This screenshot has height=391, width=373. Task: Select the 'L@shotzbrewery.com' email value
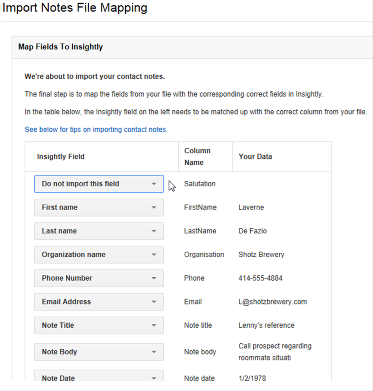tap(272, 302)
